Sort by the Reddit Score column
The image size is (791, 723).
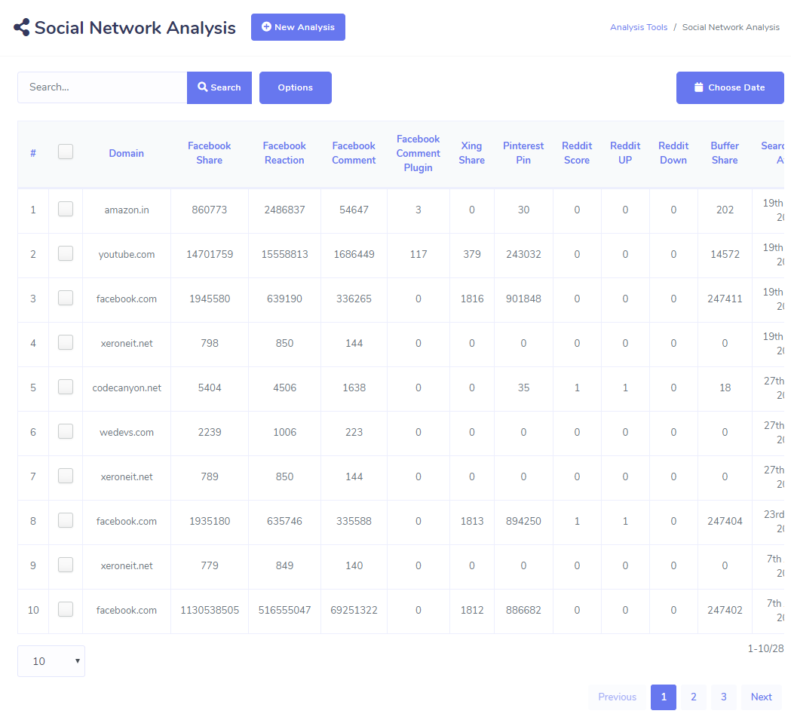coord(577,153)
